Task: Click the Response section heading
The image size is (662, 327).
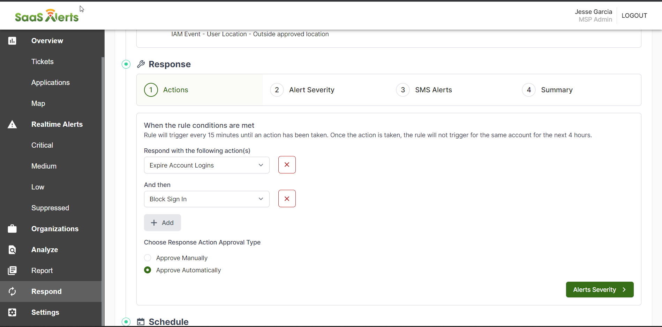Action: pos(170,64)
